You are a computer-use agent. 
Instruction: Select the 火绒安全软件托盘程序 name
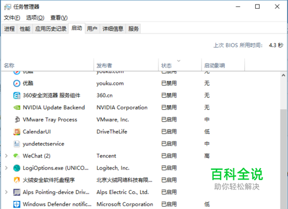tap(48, 180)
